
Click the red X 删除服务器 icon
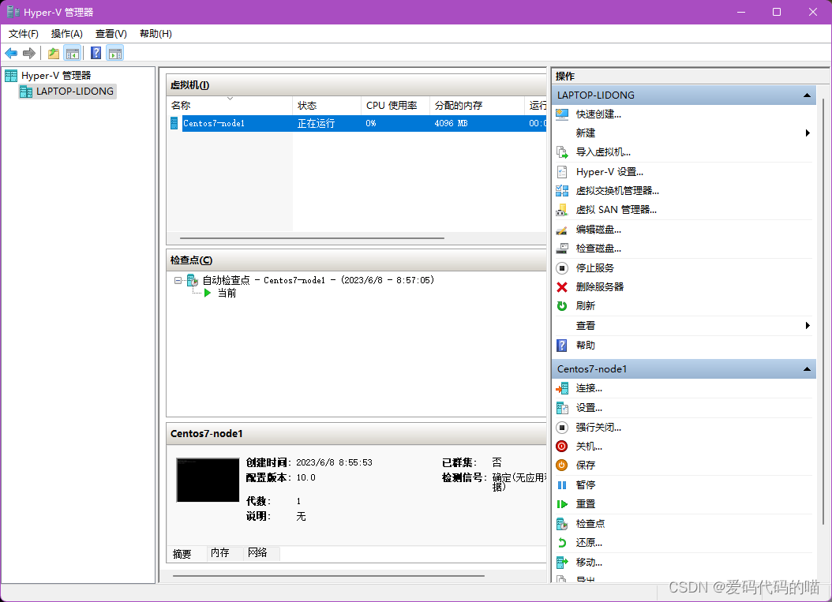(562, 287)
